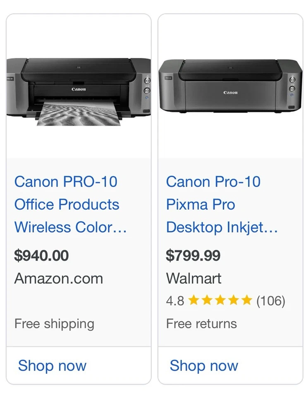Click the power button icon on right printer
306x397 pixels.
point(292,79)
